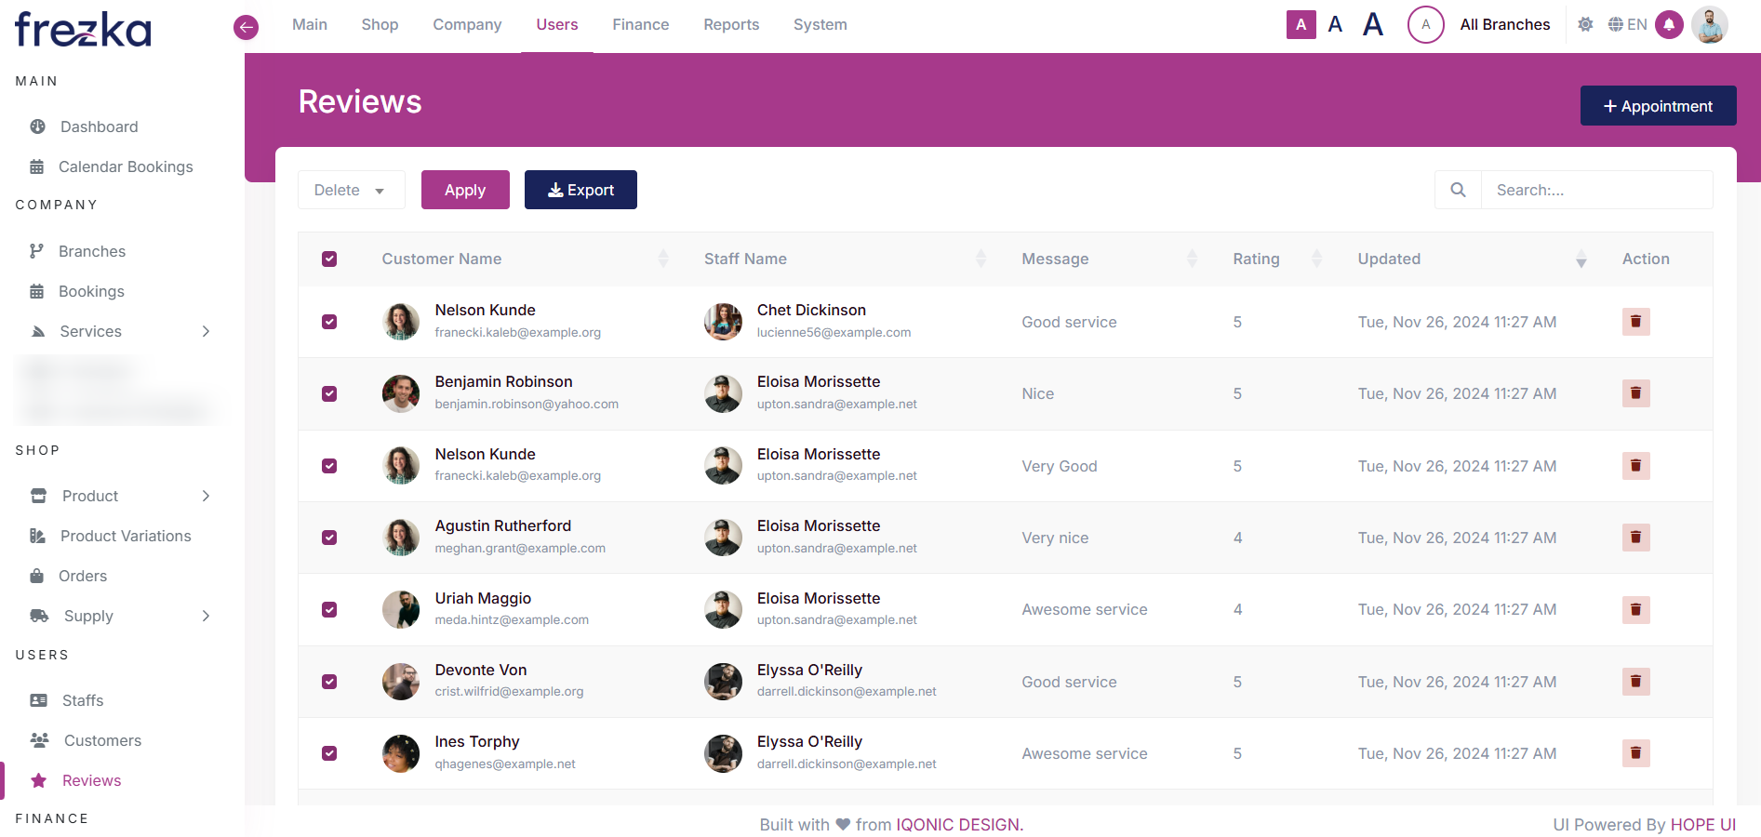
Task: Toggle the select-all checkbox in table header
Action: pos(329,259)
